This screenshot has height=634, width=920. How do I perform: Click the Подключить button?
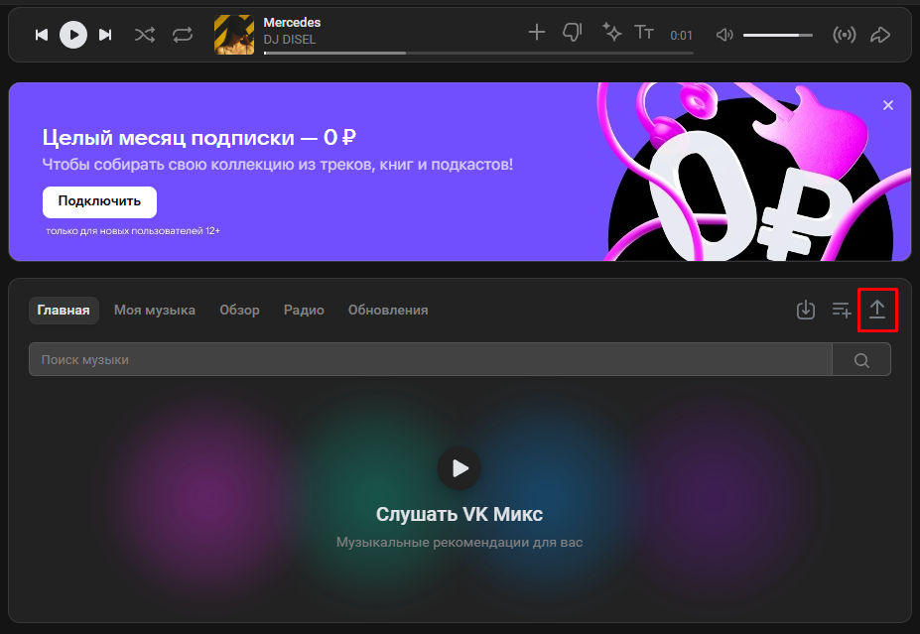[x=99, y=201]
